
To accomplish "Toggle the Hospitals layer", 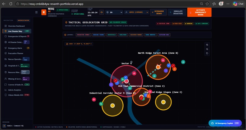I will pos(111,35).
